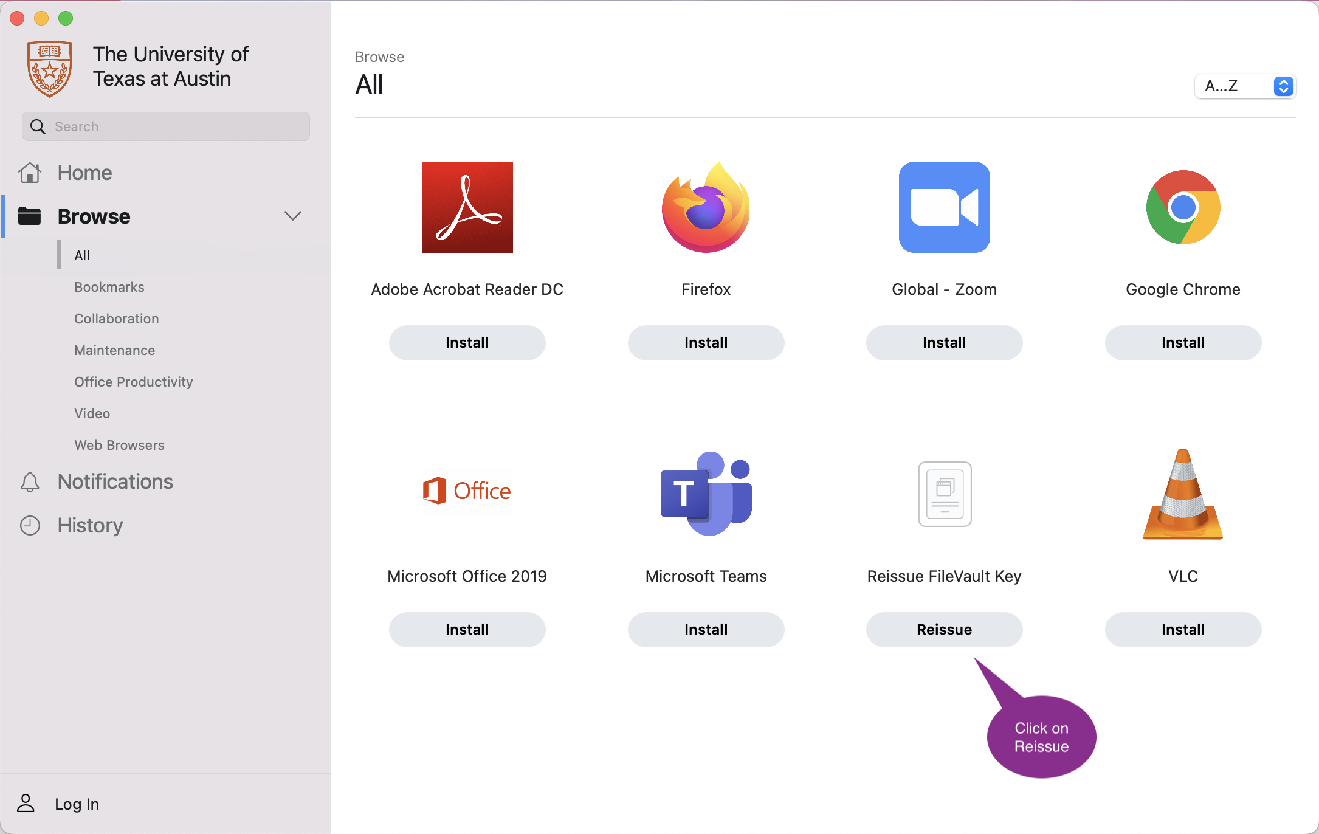1319x834 pixels.
Task: Click the Reissue FileVault Key icon
Action: point(944,494)
